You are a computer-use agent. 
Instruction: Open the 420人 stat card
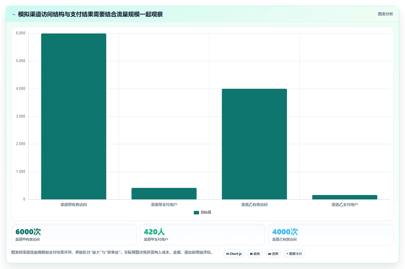point(202,235)
